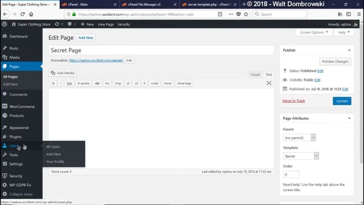Edit the Published on date link

coord(345,89)
